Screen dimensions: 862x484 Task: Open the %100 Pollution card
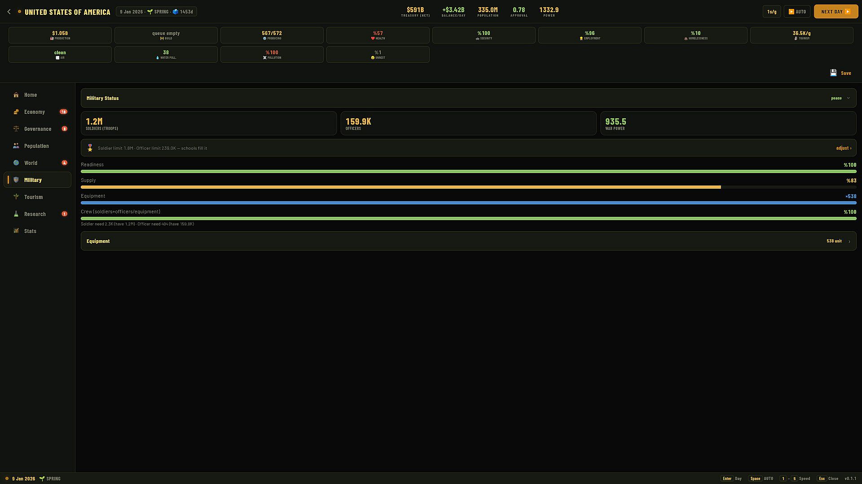pyautogui.click(x=272, y=54)
